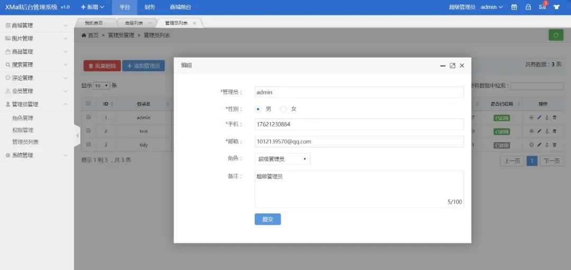Click the 备注 remarks text area
This screenshot has width=571, height=270.
point(359,189)
